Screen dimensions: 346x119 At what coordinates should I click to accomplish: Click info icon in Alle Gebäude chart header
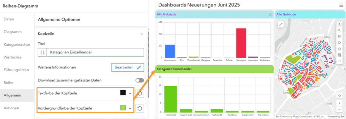pos(271,15)
